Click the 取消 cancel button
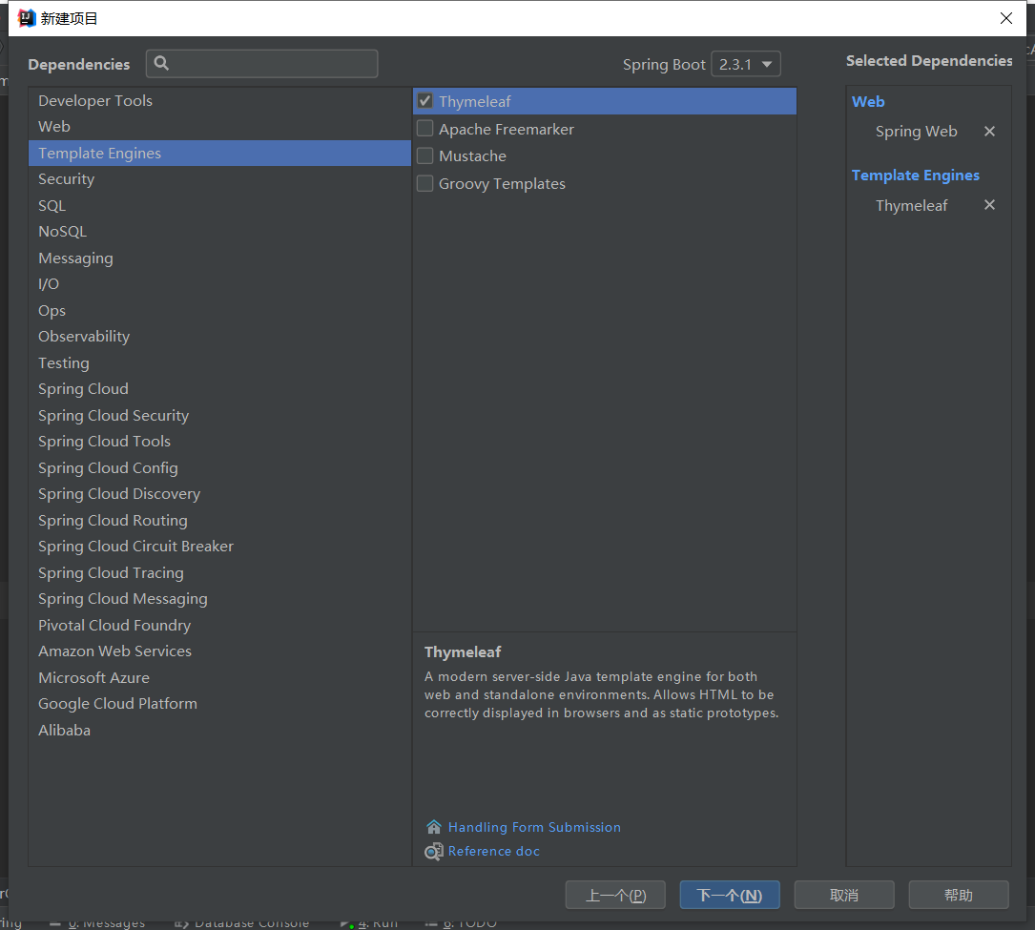Screen dimensions: 1035x930 844,895
